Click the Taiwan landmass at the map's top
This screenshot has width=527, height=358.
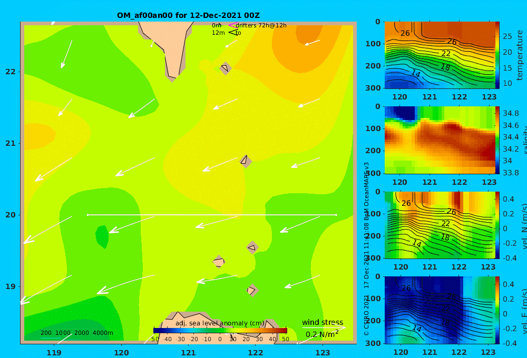[x=170, y=47]
